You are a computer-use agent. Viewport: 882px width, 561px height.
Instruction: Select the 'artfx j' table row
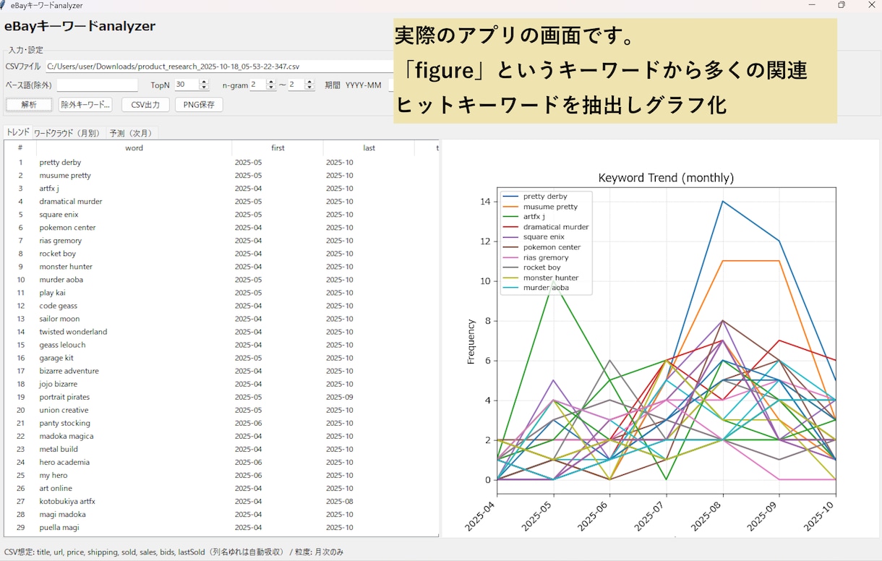pyautogui.click(x=221, y=189)
